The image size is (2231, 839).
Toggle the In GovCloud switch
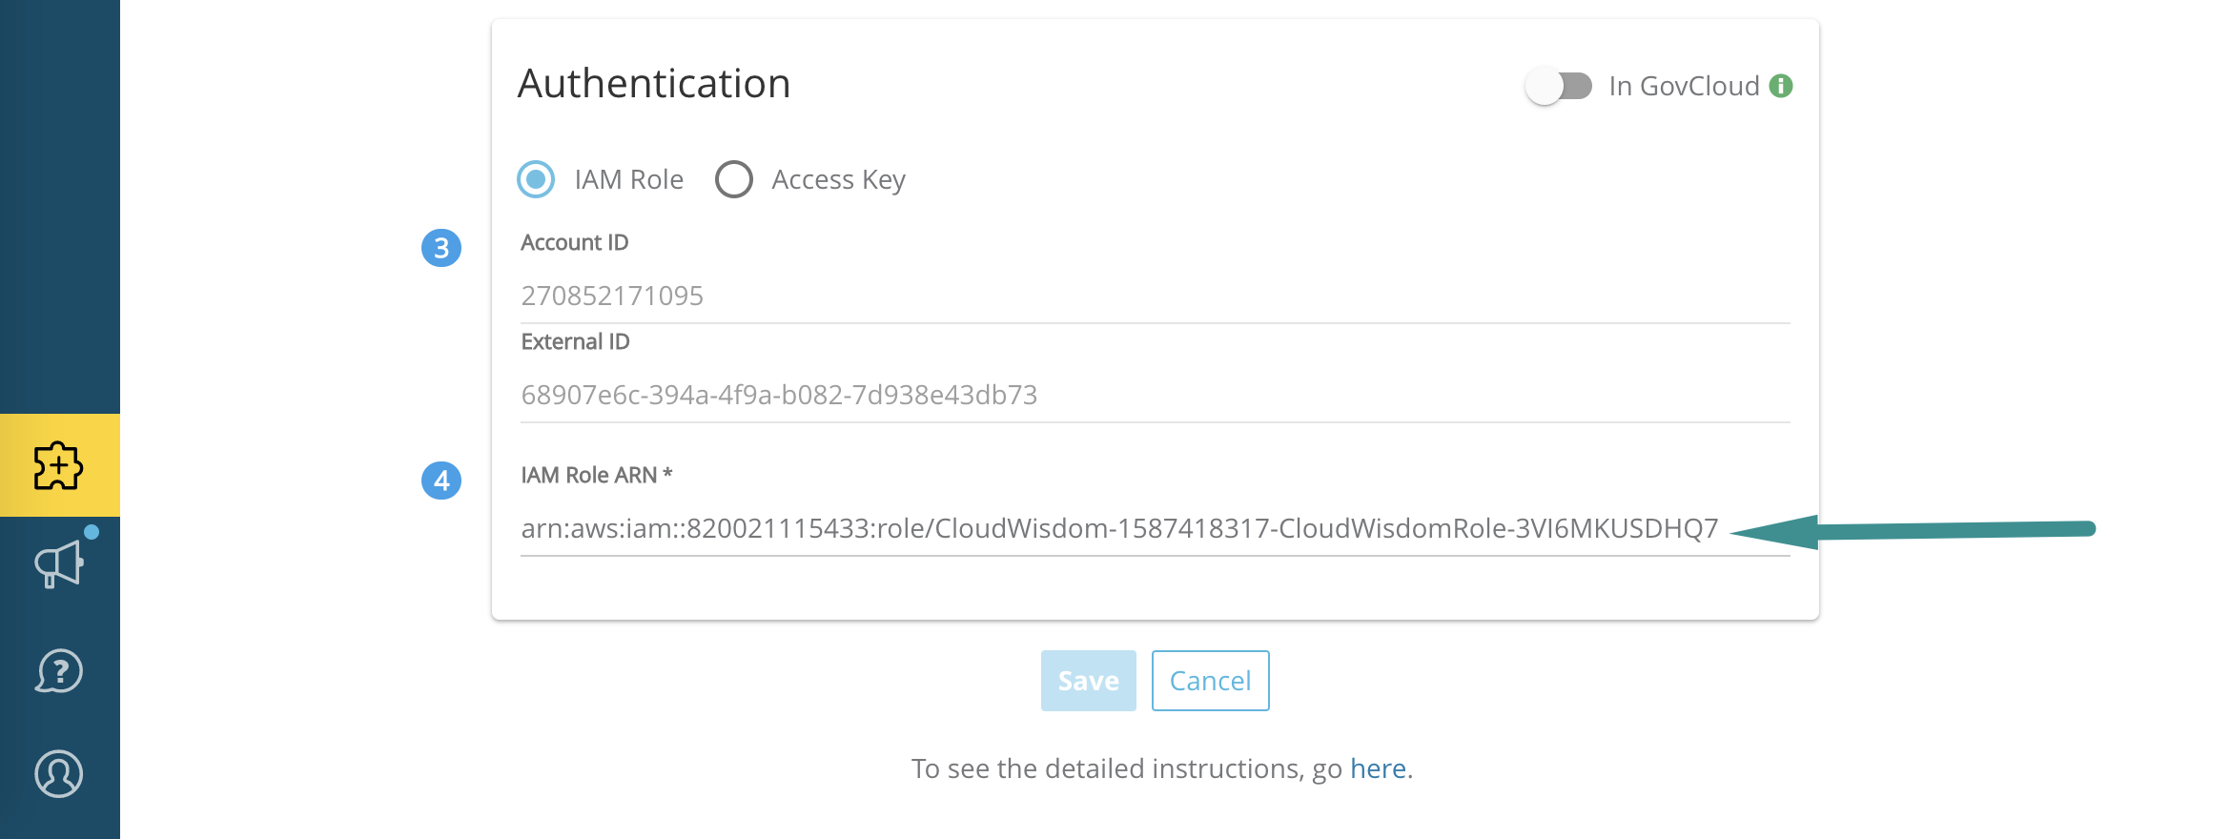1559,86
